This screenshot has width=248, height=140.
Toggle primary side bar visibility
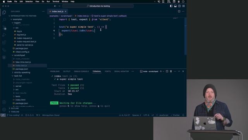tap(171, 6)
